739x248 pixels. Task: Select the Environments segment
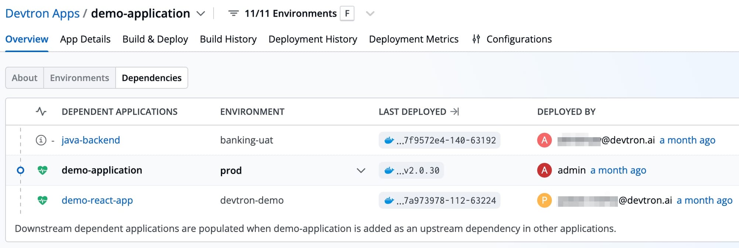(x=79, y=78)
